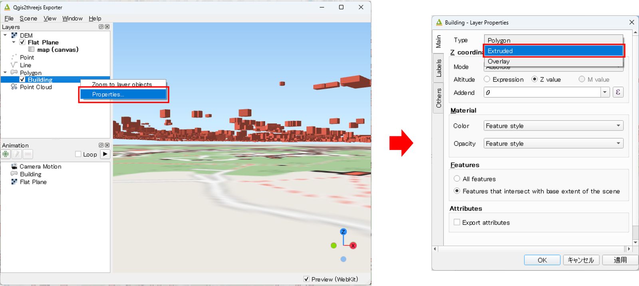This screenshot has width=639, height=286.
Task: Switch to the Labels tab
Action: (439, 68)
